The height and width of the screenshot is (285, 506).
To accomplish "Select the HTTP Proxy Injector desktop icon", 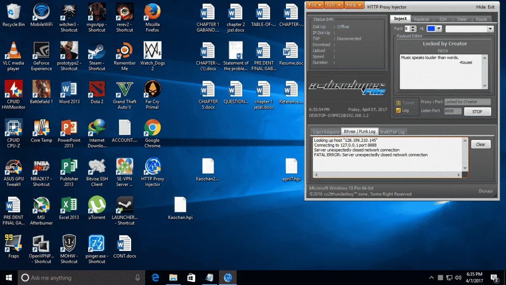I will (152, 172).
